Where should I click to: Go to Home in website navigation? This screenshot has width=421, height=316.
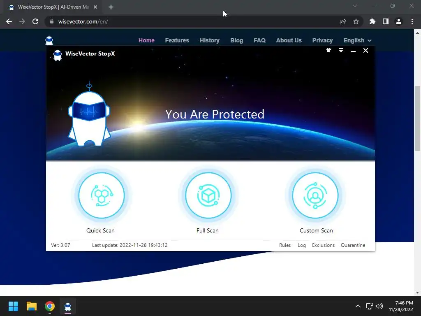(x=146, y=40)
